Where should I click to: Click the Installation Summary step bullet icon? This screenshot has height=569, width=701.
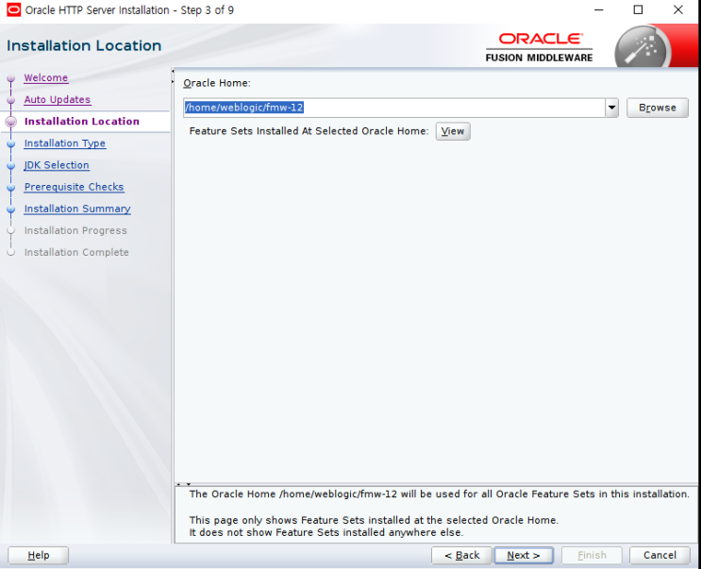coord(11,209)
